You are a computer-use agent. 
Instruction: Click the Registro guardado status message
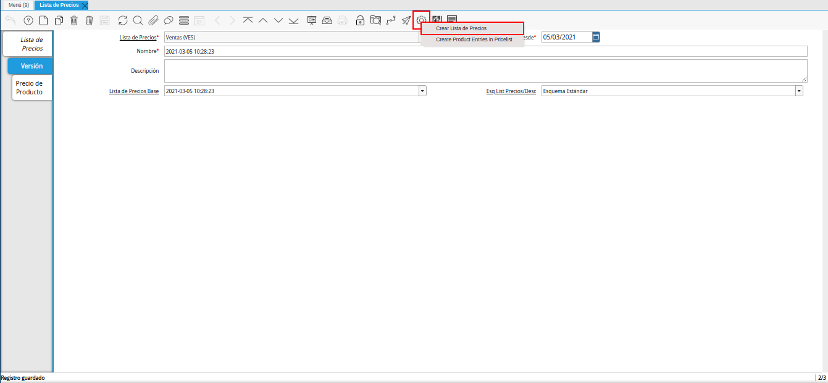coord(23,377)
